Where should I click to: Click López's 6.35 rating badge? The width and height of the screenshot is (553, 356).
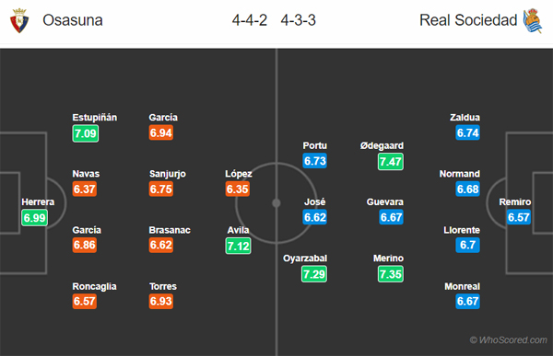coord(238,189)
